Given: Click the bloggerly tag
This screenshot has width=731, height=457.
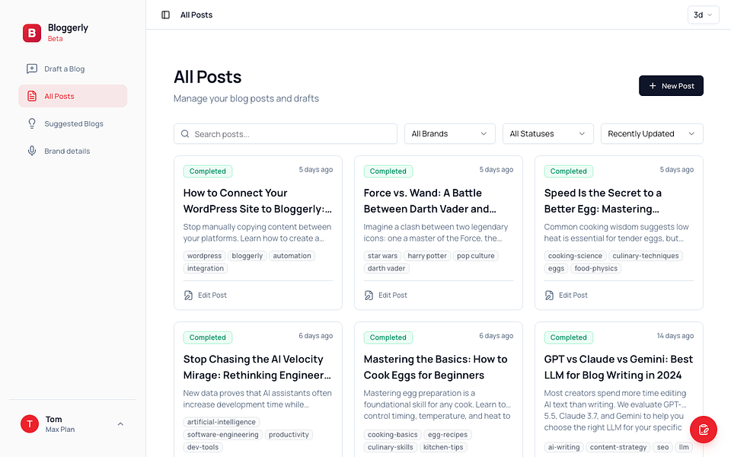Looking at the screenshot, I should 247,256.
